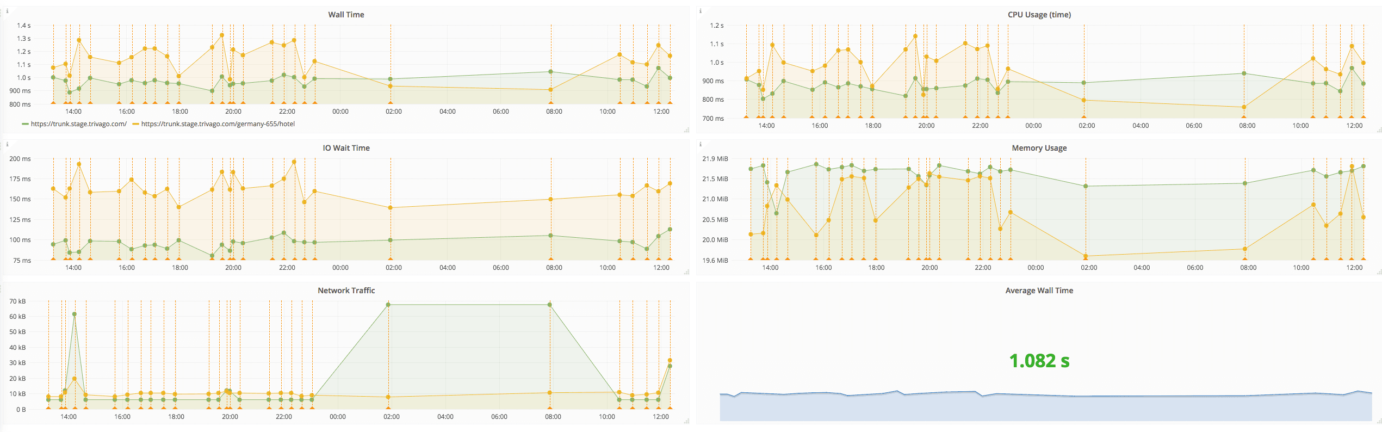
Task: Click the 21.9 MiB Memory Usage axis label
Action: tap(715, 159)
